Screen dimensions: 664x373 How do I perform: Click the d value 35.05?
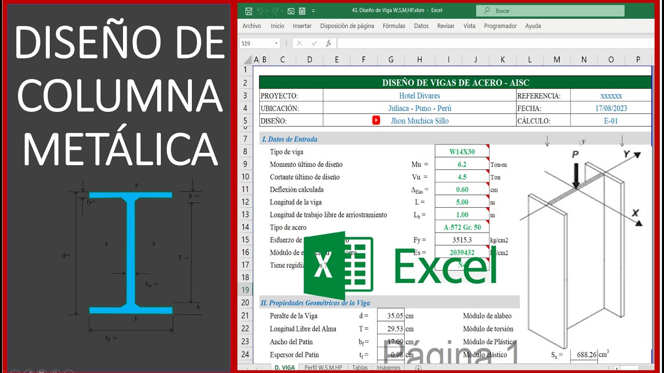391,315
